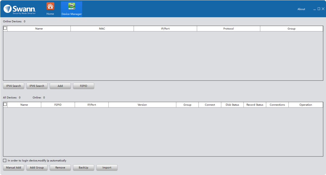Click the Swann logo
The image size is (326, 175).
[x=20, y=9]
